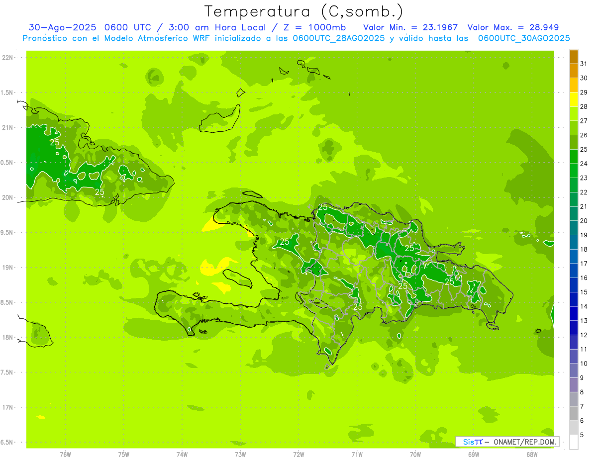597x461 pixels.
Task: Click the 70W longitude label
Action: tap(415, 454)
